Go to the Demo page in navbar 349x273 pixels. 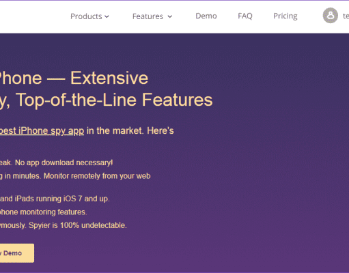pos(206,16)
